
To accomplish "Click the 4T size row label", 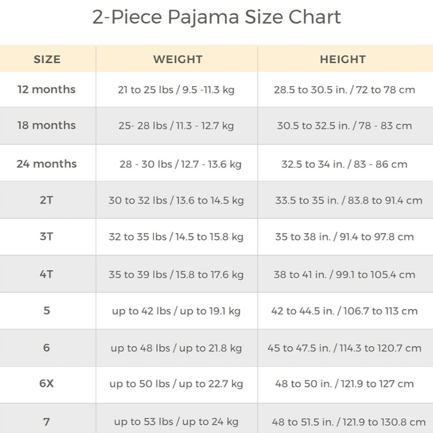I will point(46,274).
